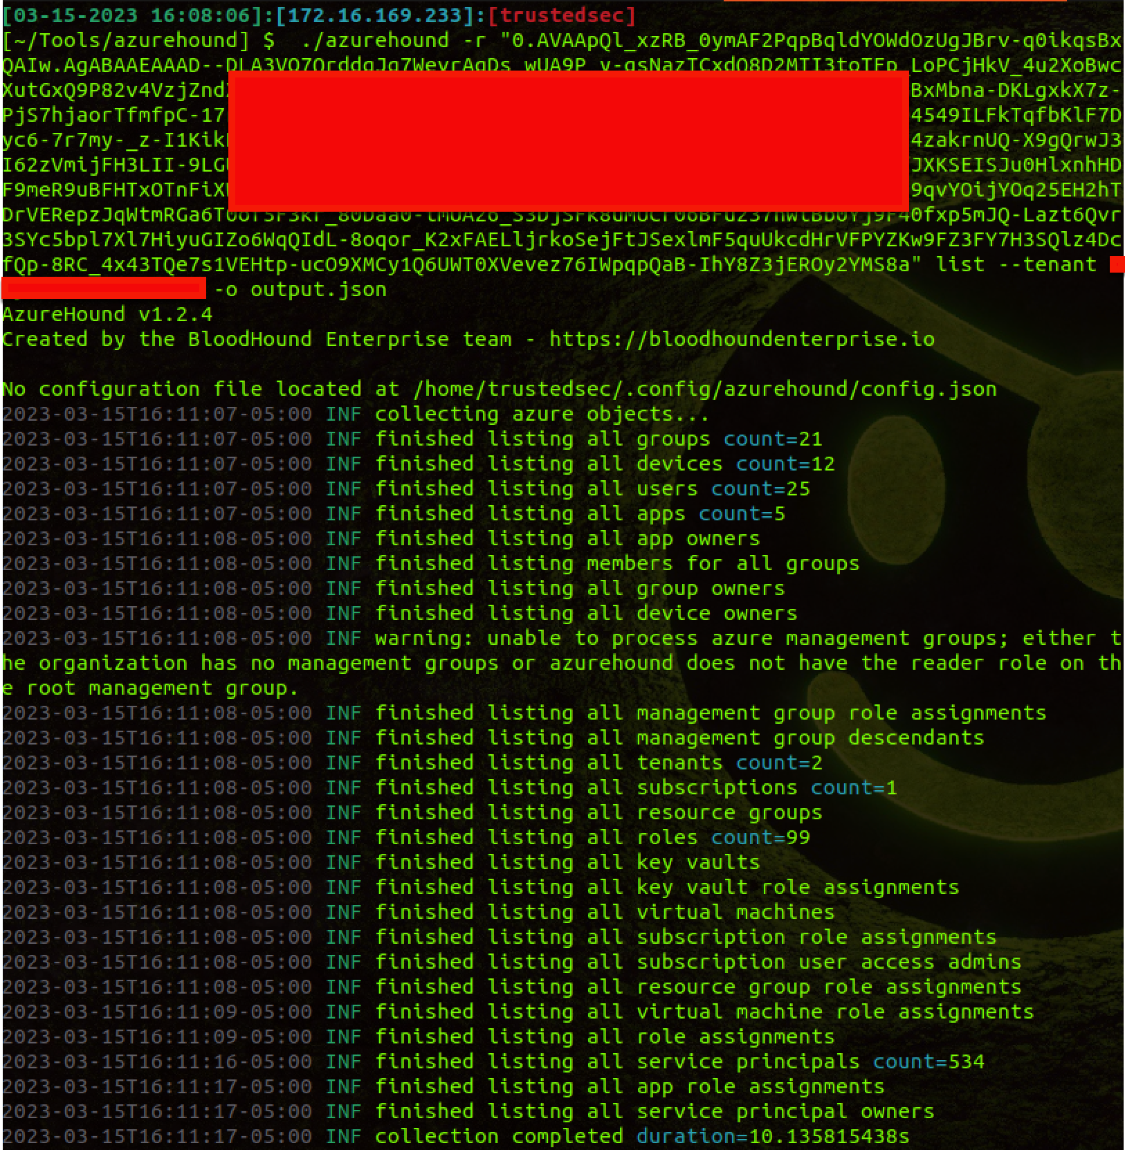Screen dimensions: 1125x1150
Task: Click the groups count=21 value
Action: tap(772, 439)
